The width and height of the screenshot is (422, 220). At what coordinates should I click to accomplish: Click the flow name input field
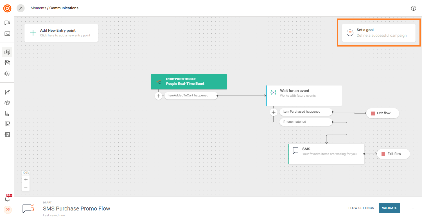click(120, 209)
